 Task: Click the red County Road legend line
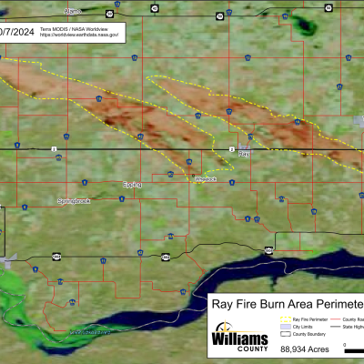tap(335, 319)
